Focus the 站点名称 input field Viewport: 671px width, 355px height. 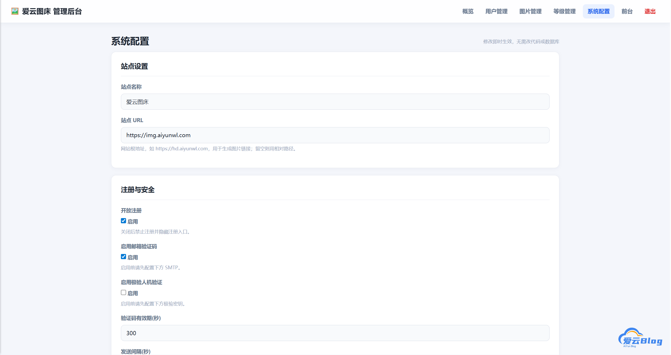(335, 102)
